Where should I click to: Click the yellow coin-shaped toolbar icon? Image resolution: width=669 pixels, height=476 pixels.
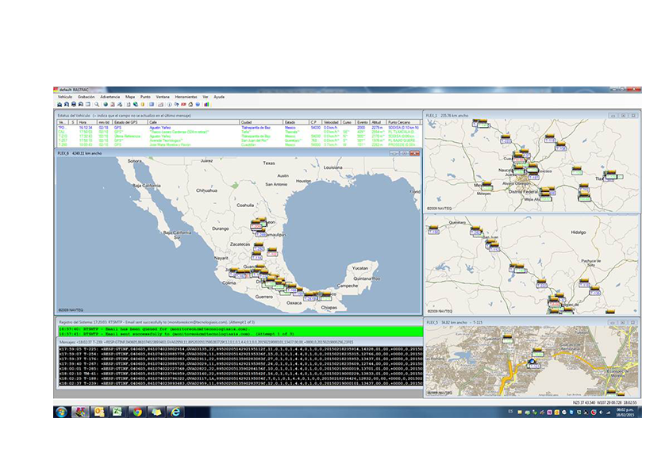tap(143, 105)
